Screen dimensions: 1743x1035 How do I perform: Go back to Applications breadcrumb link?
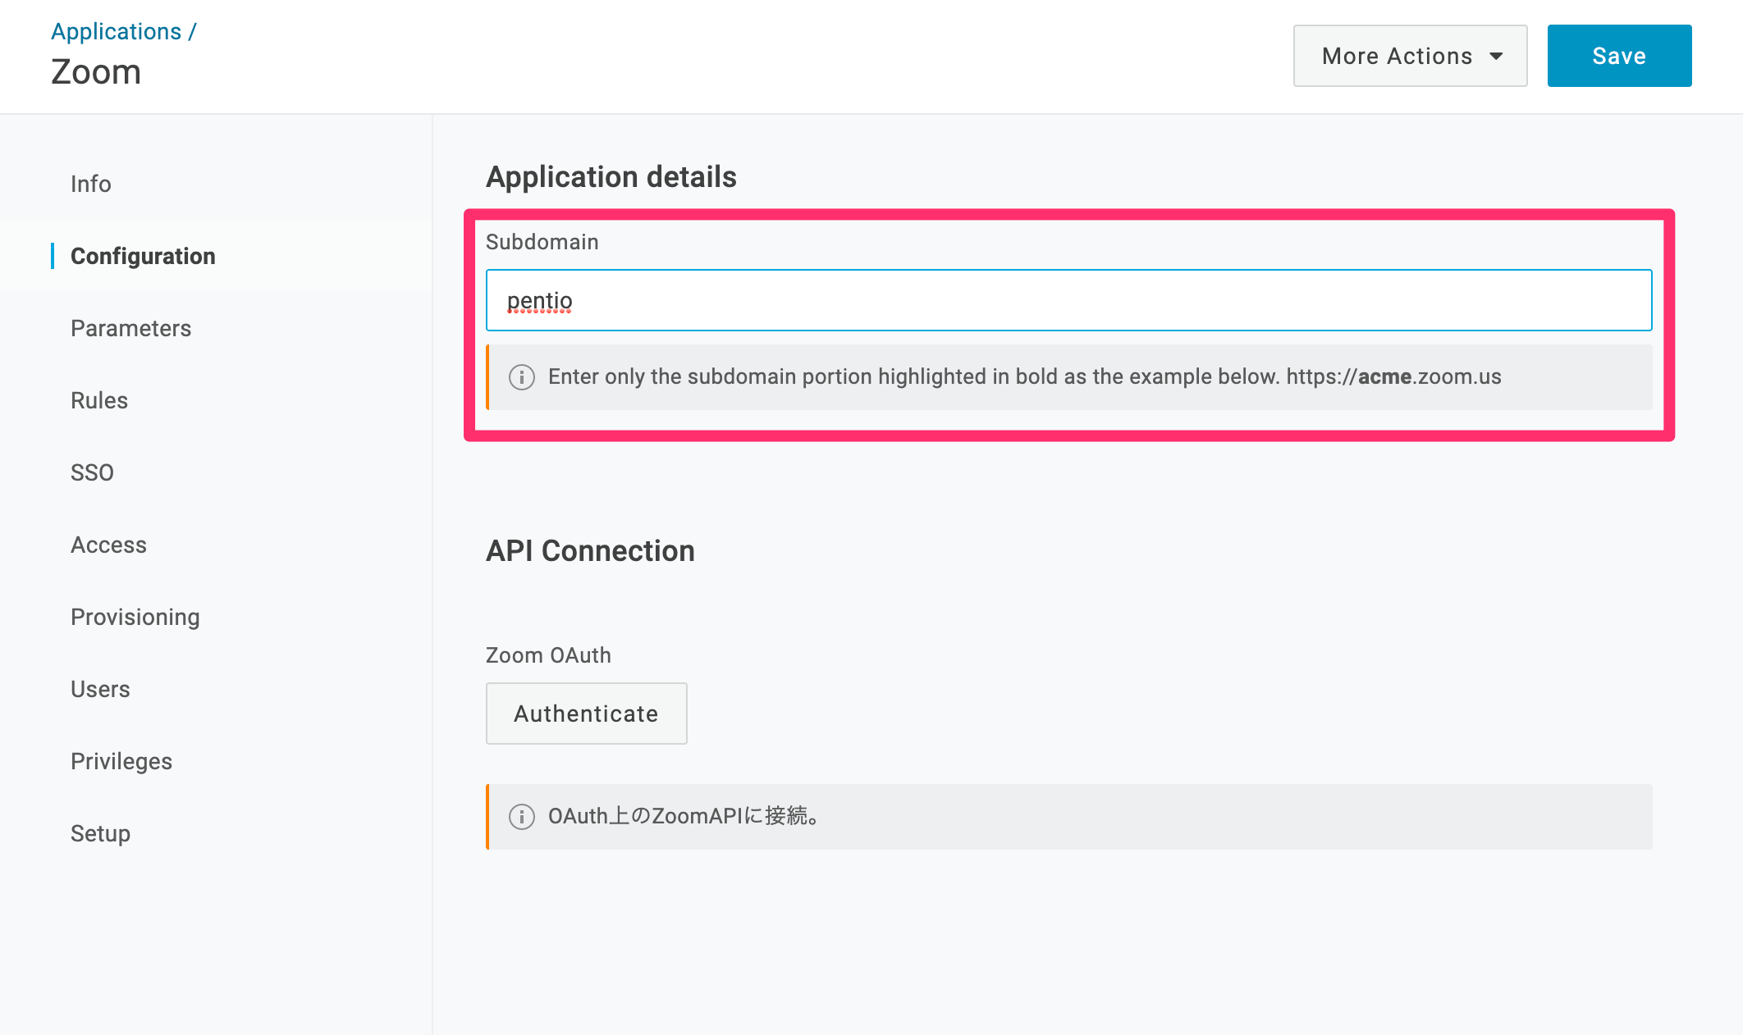tap(116, 31)
